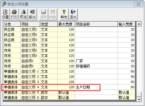Select 供应商 自定义项1 item cell
This screenshot has height=106, width=145.
[x=30, y=29]
